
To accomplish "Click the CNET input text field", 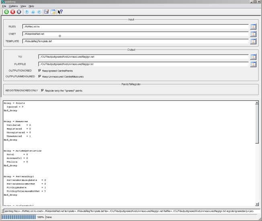I will (135, 34).
